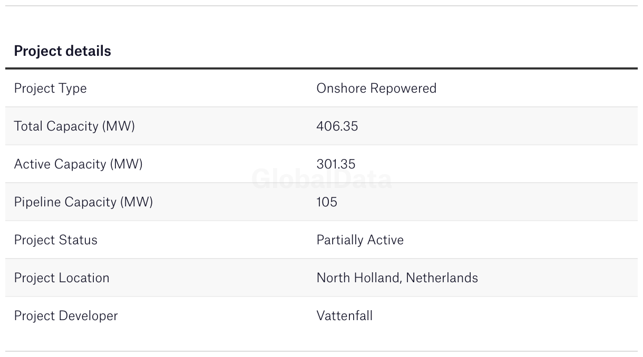Click the word Netherlands in location
The width and height of the screenshot is (643, 357).
point(442,278)
